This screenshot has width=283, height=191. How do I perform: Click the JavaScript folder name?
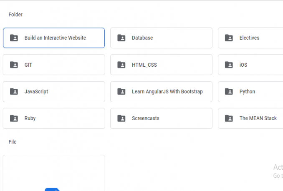pos(36,92)
